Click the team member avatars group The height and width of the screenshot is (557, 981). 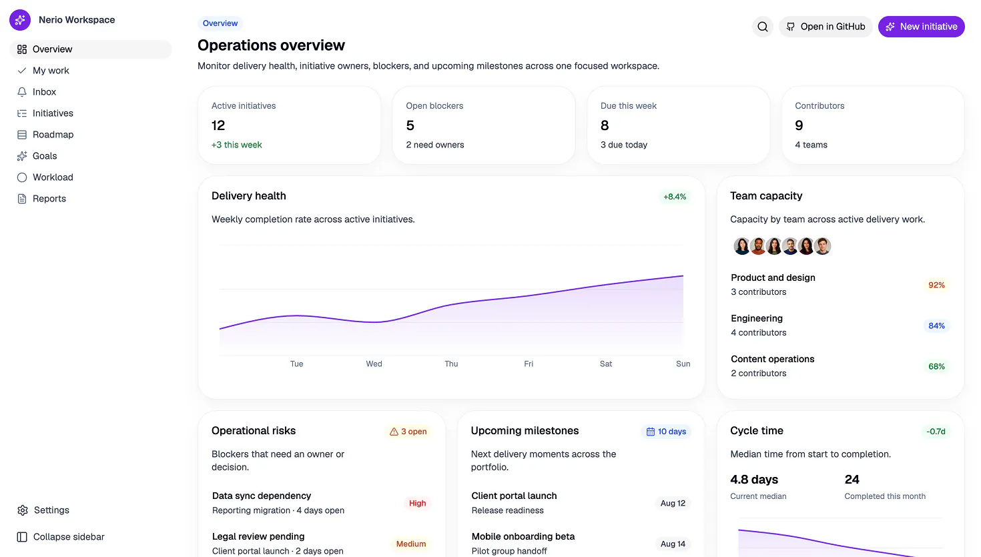[782, 246]
